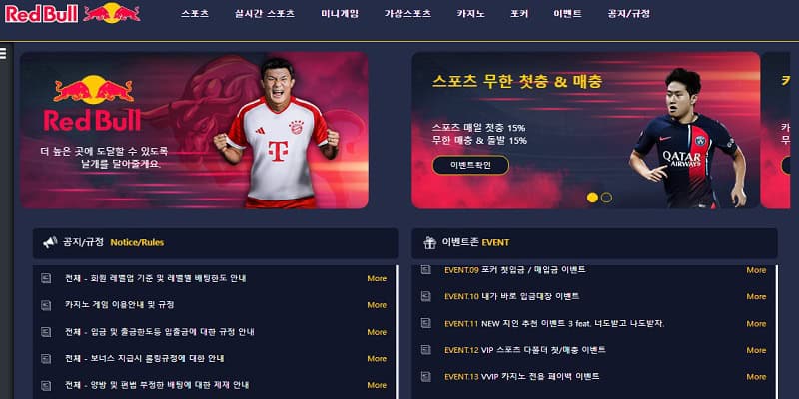799x399 pixels.
Task: Click the megaphone icon beside 공지/규정
Action: point(50,242)
